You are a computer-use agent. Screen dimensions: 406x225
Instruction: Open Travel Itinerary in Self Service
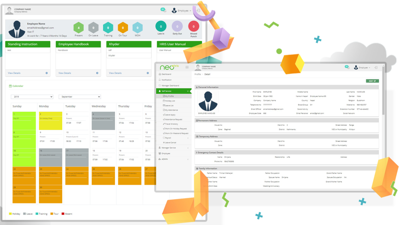171,124
